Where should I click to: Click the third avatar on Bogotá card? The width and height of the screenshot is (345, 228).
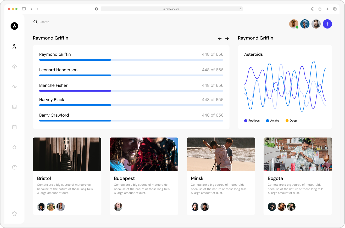tap(291, 207)
